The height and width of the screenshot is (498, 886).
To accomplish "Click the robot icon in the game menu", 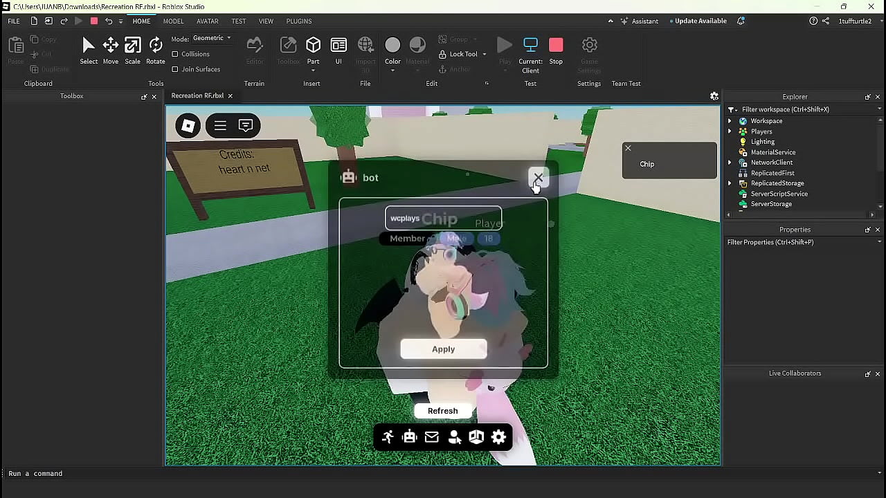I will point(409,436).
